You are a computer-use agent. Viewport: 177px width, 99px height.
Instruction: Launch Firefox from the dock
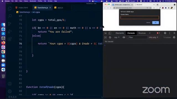coord(3,43)
